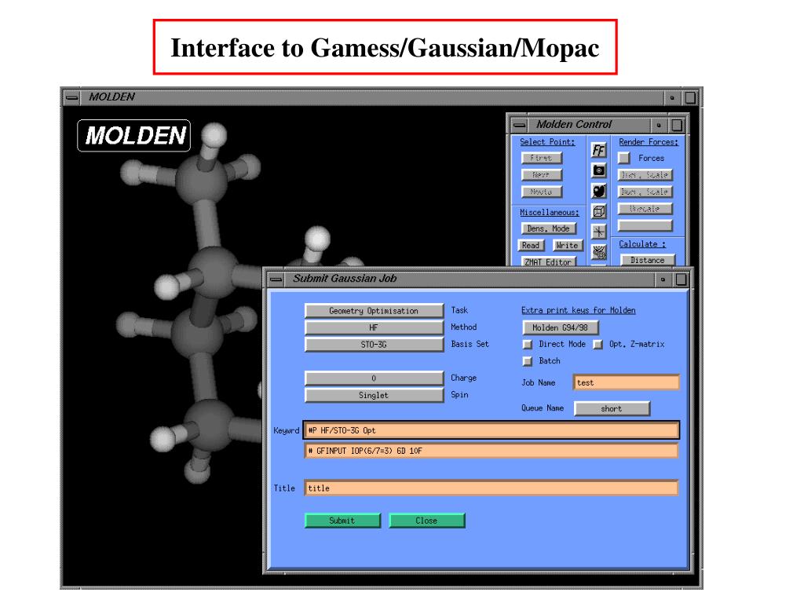Click the Dens. Mode button
Screen dimensions: 804x603
click(x=549, y=228)
